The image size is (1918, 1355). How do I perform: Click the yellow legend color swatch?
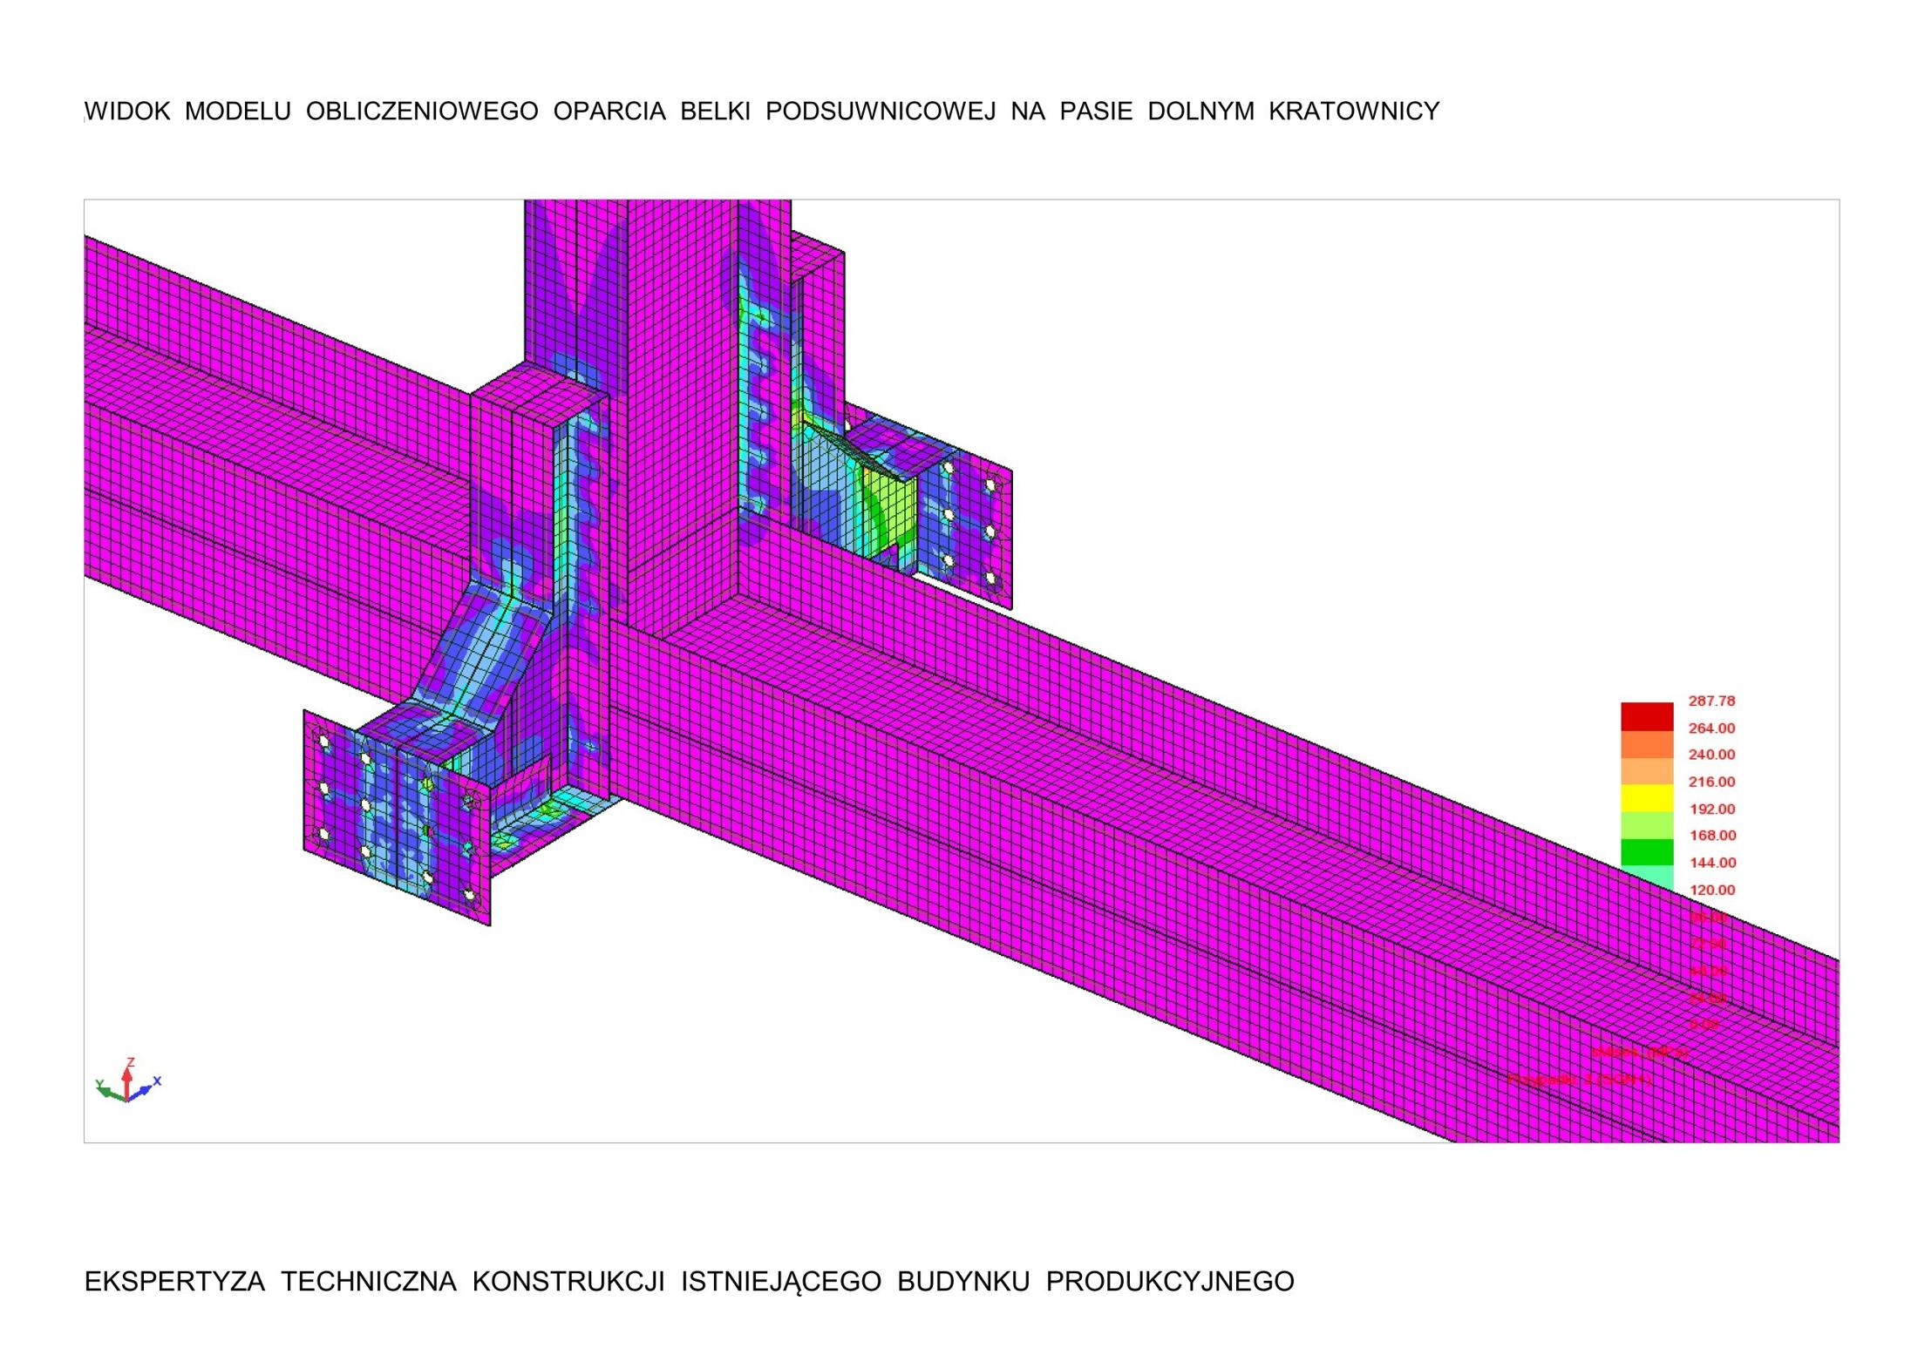click(1647, 798)
